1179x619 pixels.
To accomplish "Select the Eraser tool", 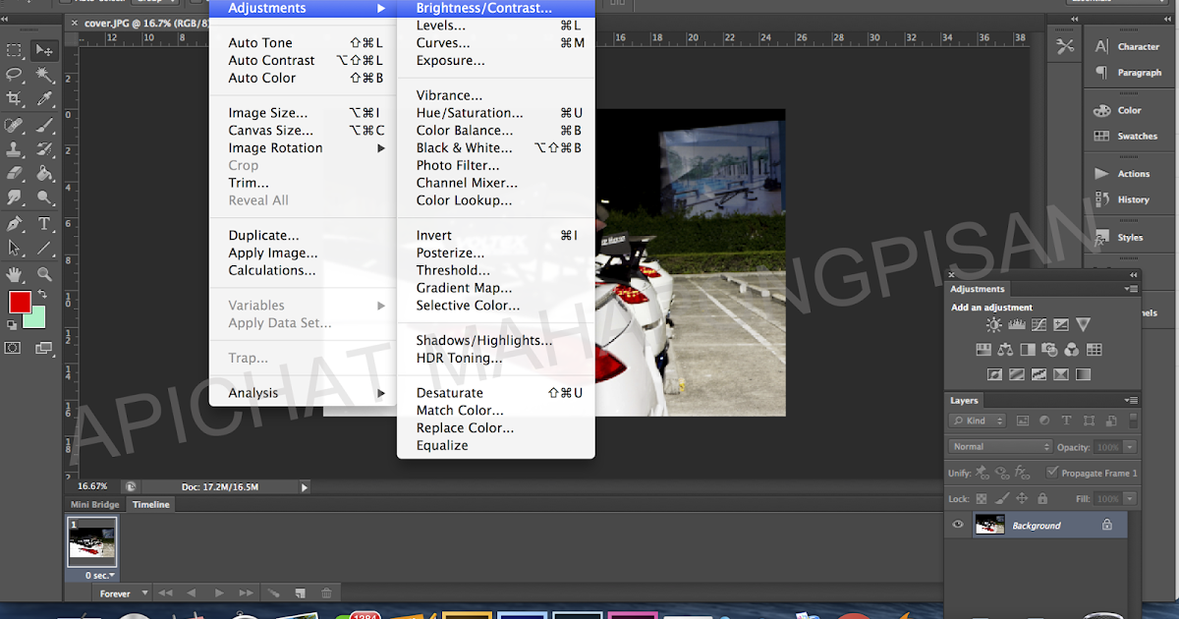I will tap(14, 173).
